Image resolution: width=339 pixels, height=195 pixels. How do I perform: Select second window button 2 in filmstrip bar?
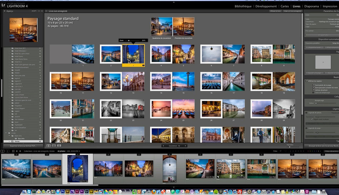pos(7,151)
